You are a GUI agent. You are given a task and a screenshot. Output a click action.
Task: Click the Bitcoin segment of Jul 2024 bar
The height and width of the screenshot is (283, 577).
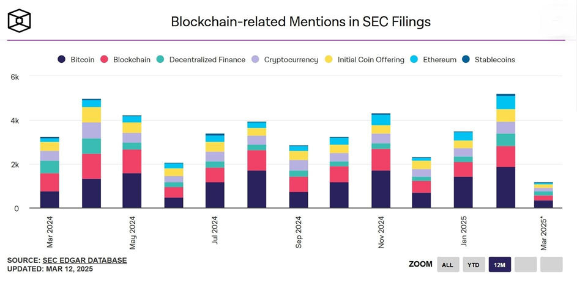tap(215, 195)
